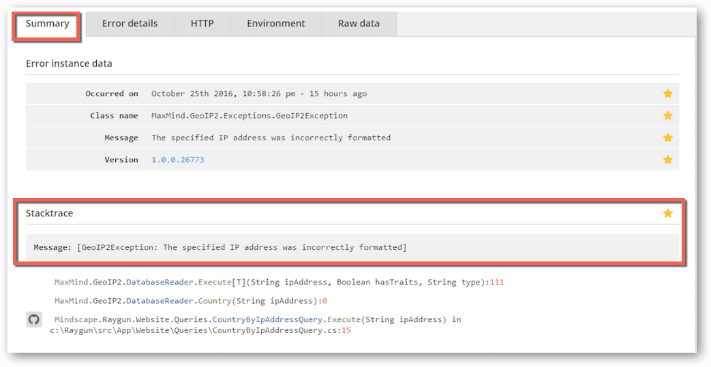Click the Stacktrace section heading

[x=50, y=213]
